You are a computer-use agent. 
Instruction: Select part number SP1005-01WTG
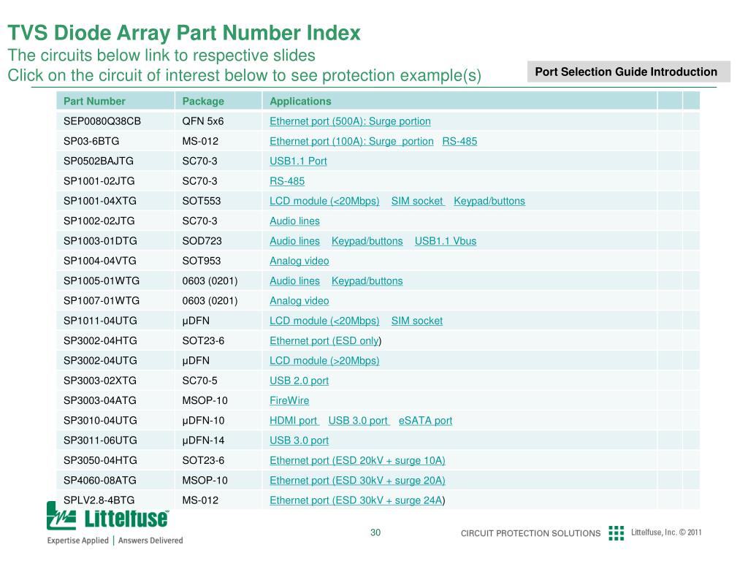pyautogui.click(x=101, y=281)
